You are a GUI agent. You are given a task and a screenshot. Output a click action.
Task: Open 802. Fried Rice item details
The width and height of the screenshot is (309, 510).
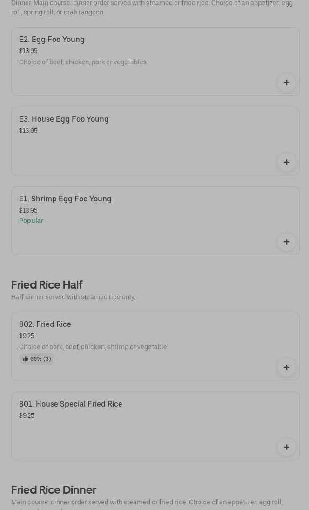pos(45,324)
